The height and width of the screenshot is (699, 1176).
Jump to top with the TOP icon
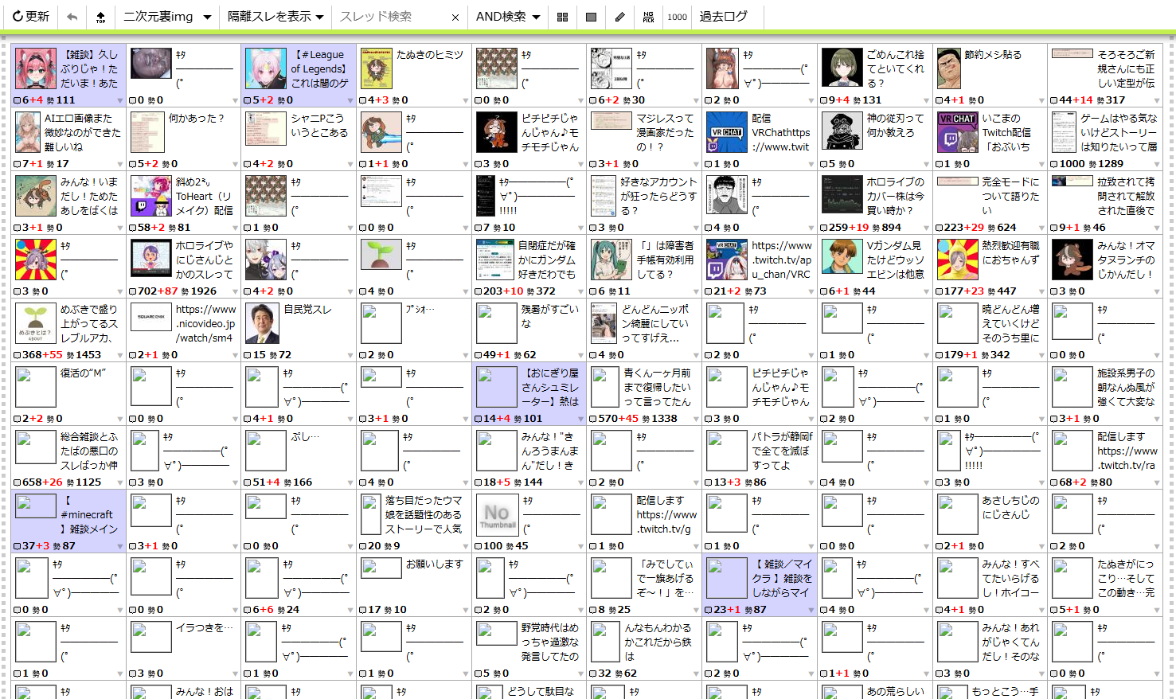pyautogui.click(x=100, y=17)
